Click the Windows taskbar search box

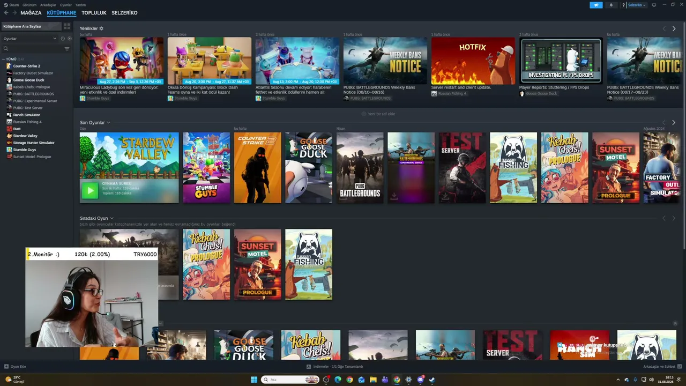290,380
